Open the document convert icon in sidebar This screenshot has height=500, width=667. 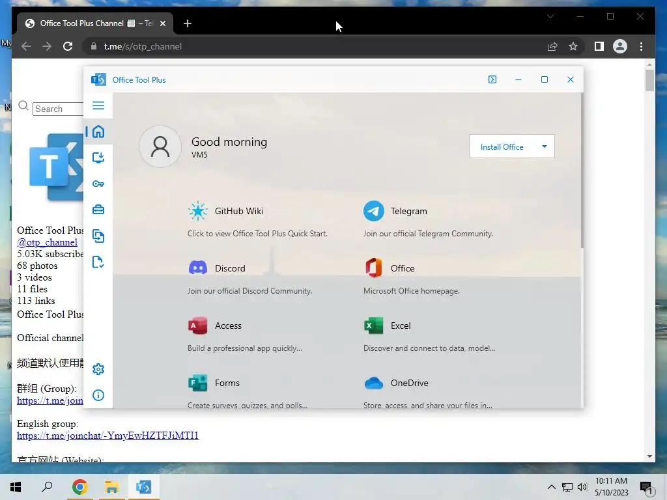(98, 236)
